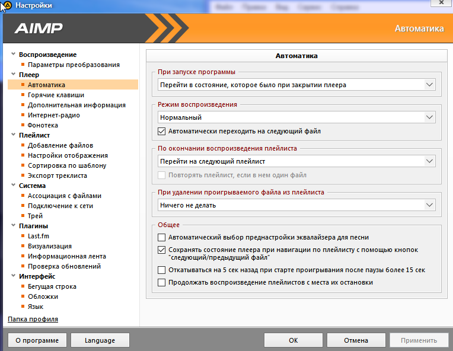Screen dimensions: 453x351
Task: Open Сортировка по шаблону settings page
Action: [x=67, y=165]
